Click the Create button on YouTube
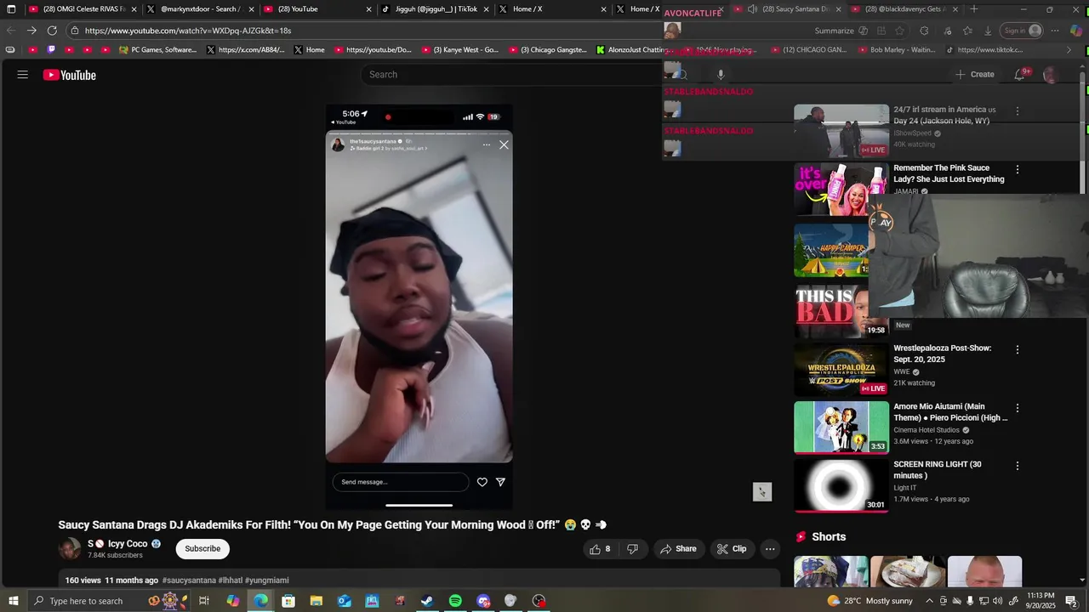 click(974, 75)
